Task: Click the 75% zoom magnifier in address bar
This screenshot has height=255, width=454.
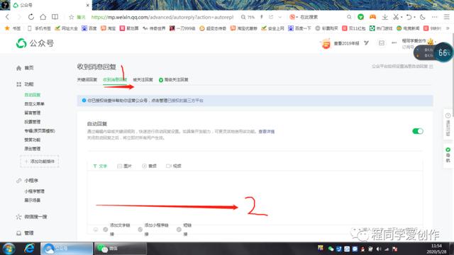Action: [248, 17]
